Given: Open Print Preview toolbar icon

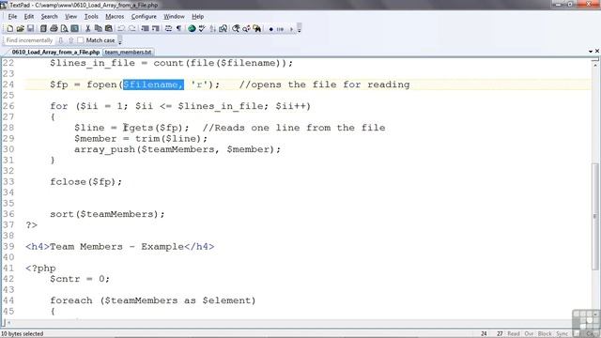Looking at the screenshot, I should coord(64,29).
